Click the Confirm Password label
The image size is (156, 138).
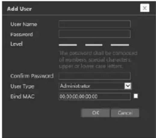pos(32,76)
